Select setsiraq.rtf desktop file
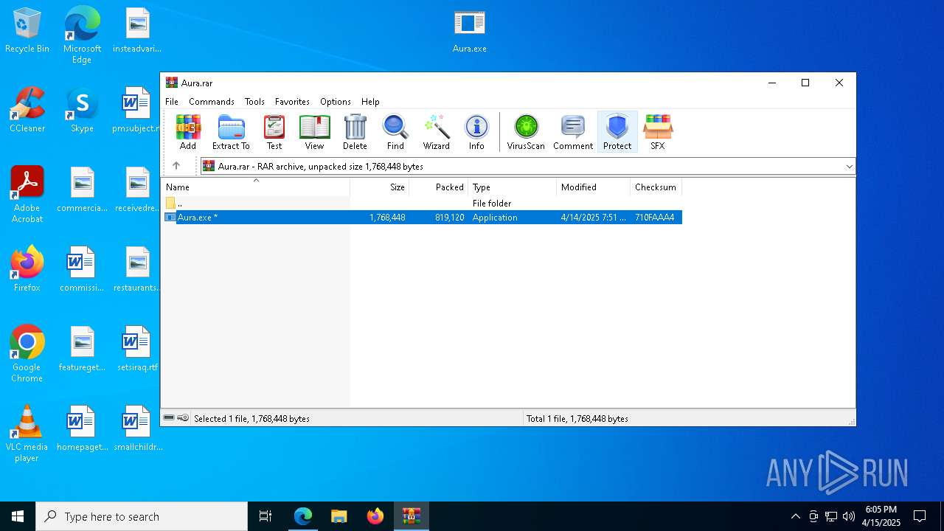 point(137,350)
